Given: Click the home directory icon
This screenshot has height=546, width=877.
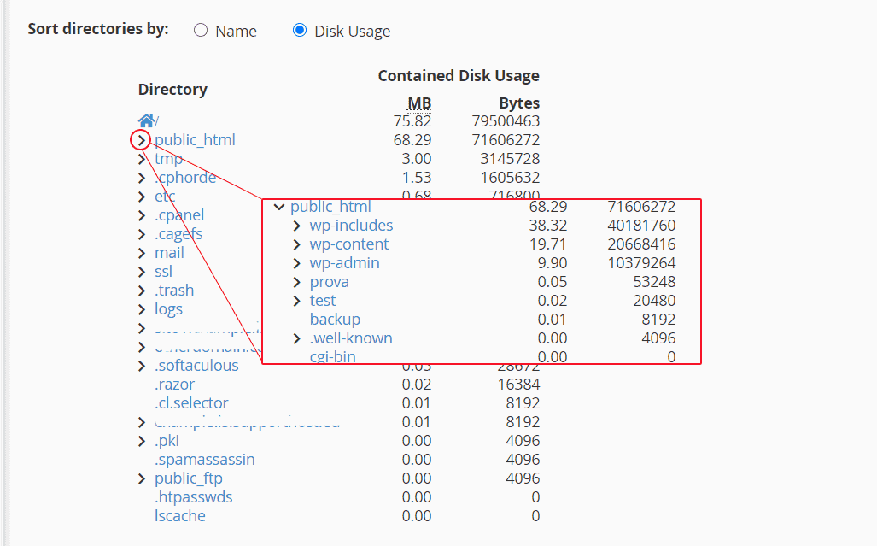Looking at the screenshot, I should tap(146, 119).
